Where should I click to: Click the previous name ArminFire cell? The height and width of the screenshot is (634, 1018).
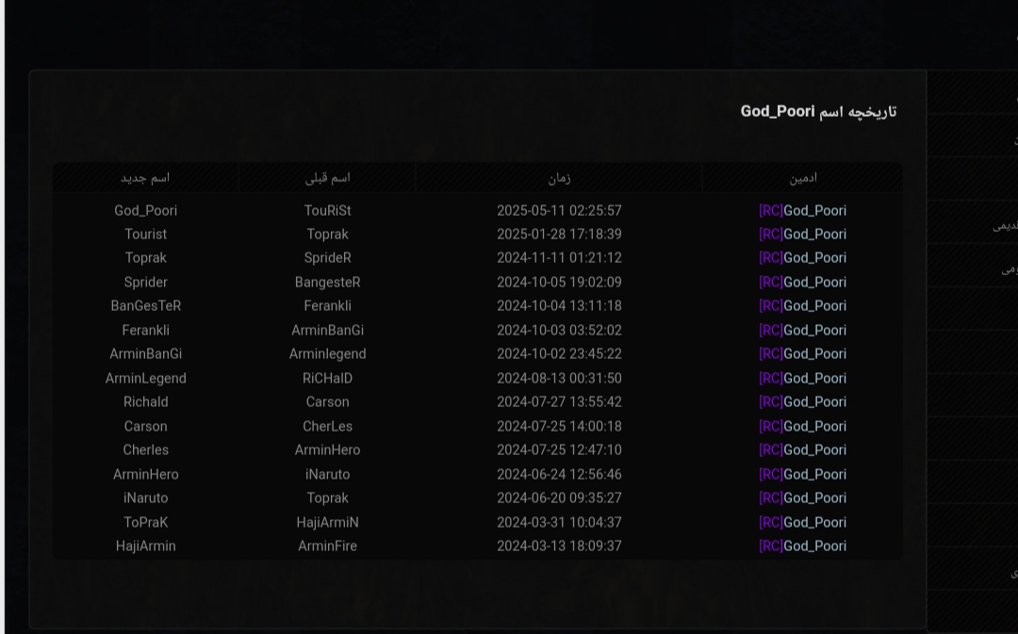[327, 546]
